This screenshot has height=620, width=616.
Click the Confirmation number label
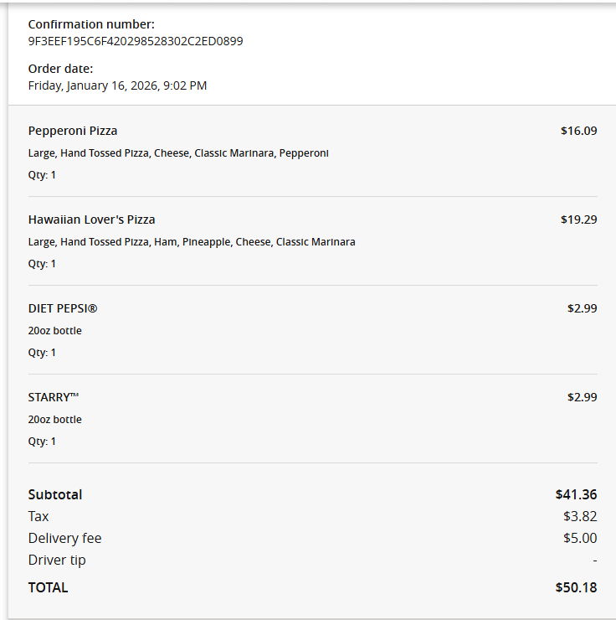(x=91, y=24)
